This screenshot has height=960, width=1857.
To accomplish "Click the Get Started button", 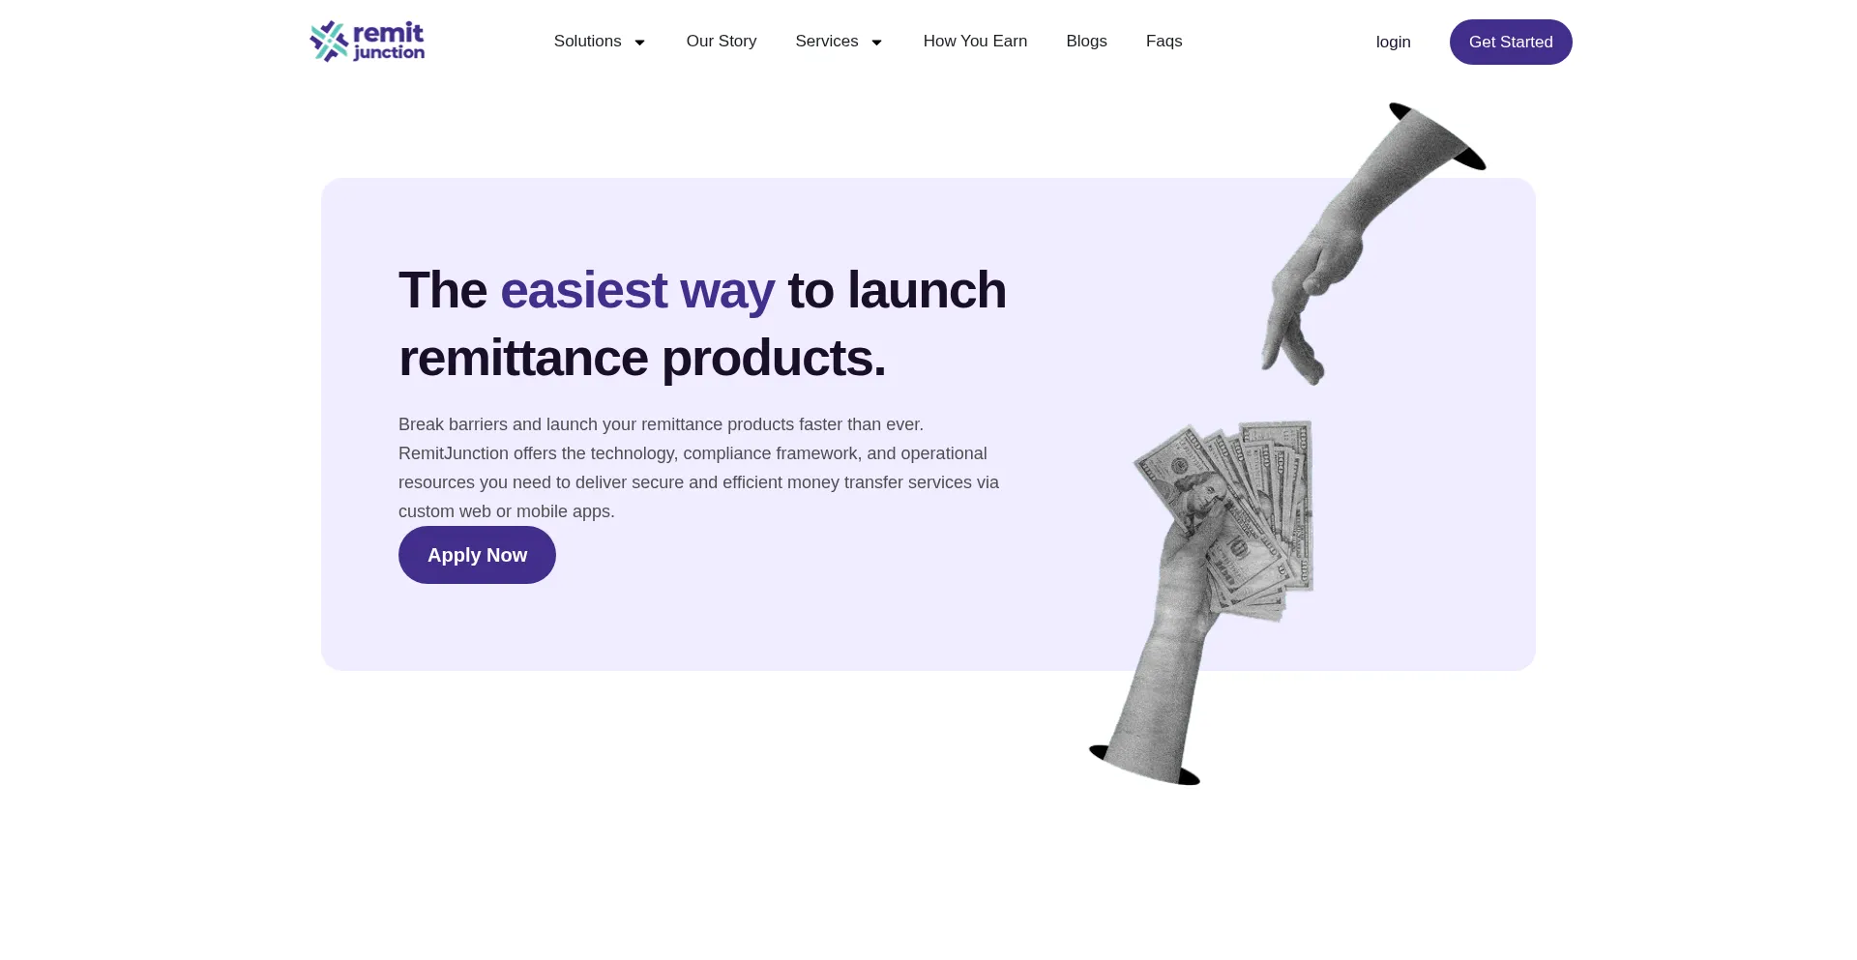I will (x=1511, y=43).
